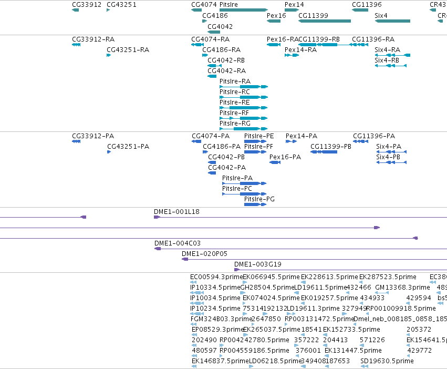Select protein Pitslre-PF

tap(258, 147)
